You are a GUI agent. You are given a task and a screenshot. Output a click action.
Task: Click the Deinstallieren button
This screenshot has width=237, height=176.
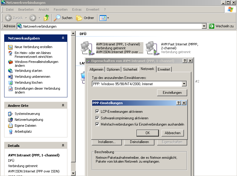139,142
